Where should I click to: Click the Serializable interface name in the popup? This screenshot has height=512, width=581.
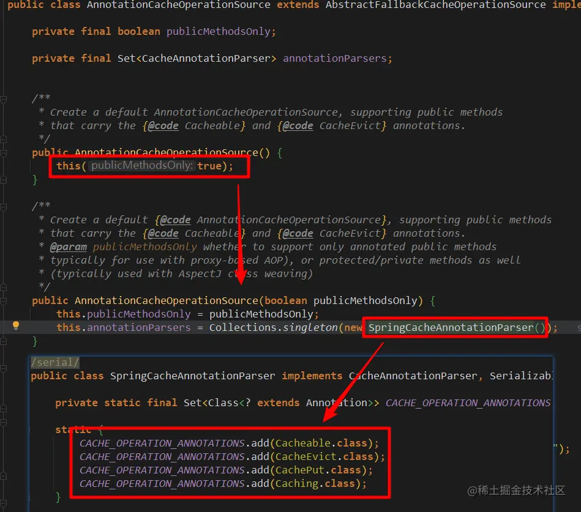coord(521,376)
